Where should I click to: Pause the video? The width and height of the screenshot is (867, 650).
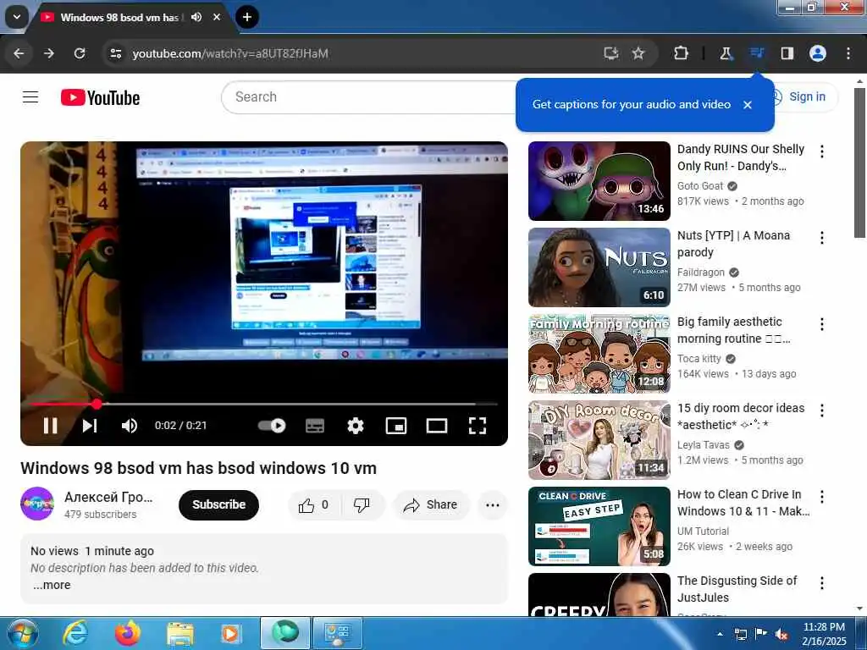coord(50,426)
